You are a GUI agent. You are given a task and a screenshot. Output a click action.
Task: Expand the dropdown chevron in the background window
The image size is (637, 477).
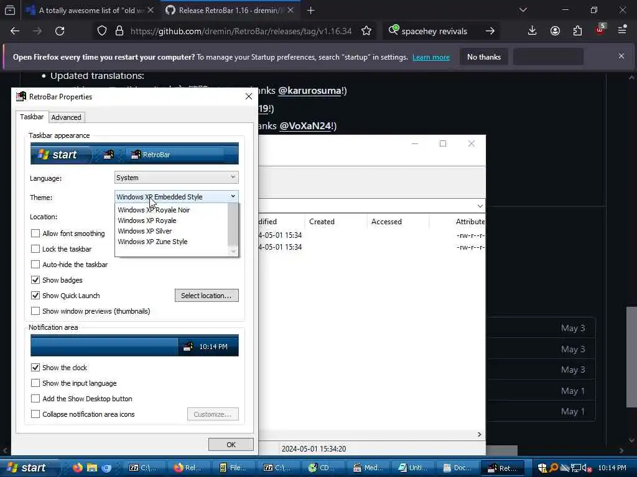[480, 206]
